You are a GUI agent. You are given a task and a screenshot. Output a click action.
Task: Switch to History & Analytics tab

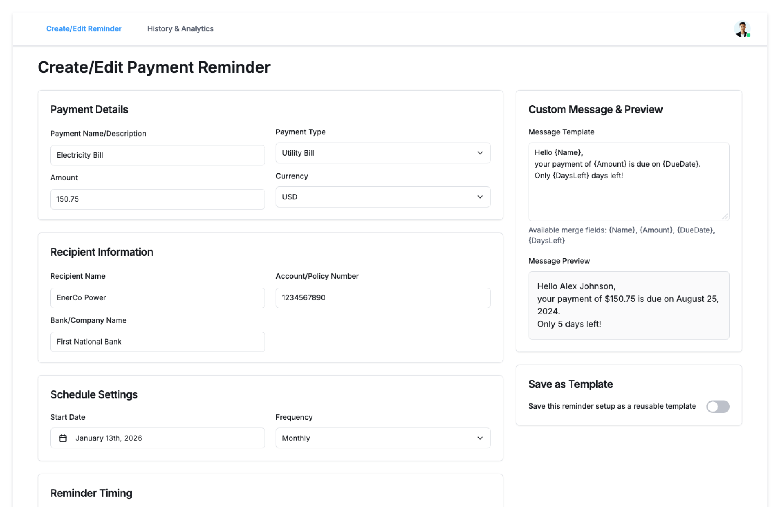pos(180,29)
